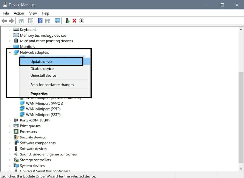Image resolution: width=244 pixels, height=178 pixels.
Task: Expand the Sound, video and game controllers node
Action: [x=10, y=154]
